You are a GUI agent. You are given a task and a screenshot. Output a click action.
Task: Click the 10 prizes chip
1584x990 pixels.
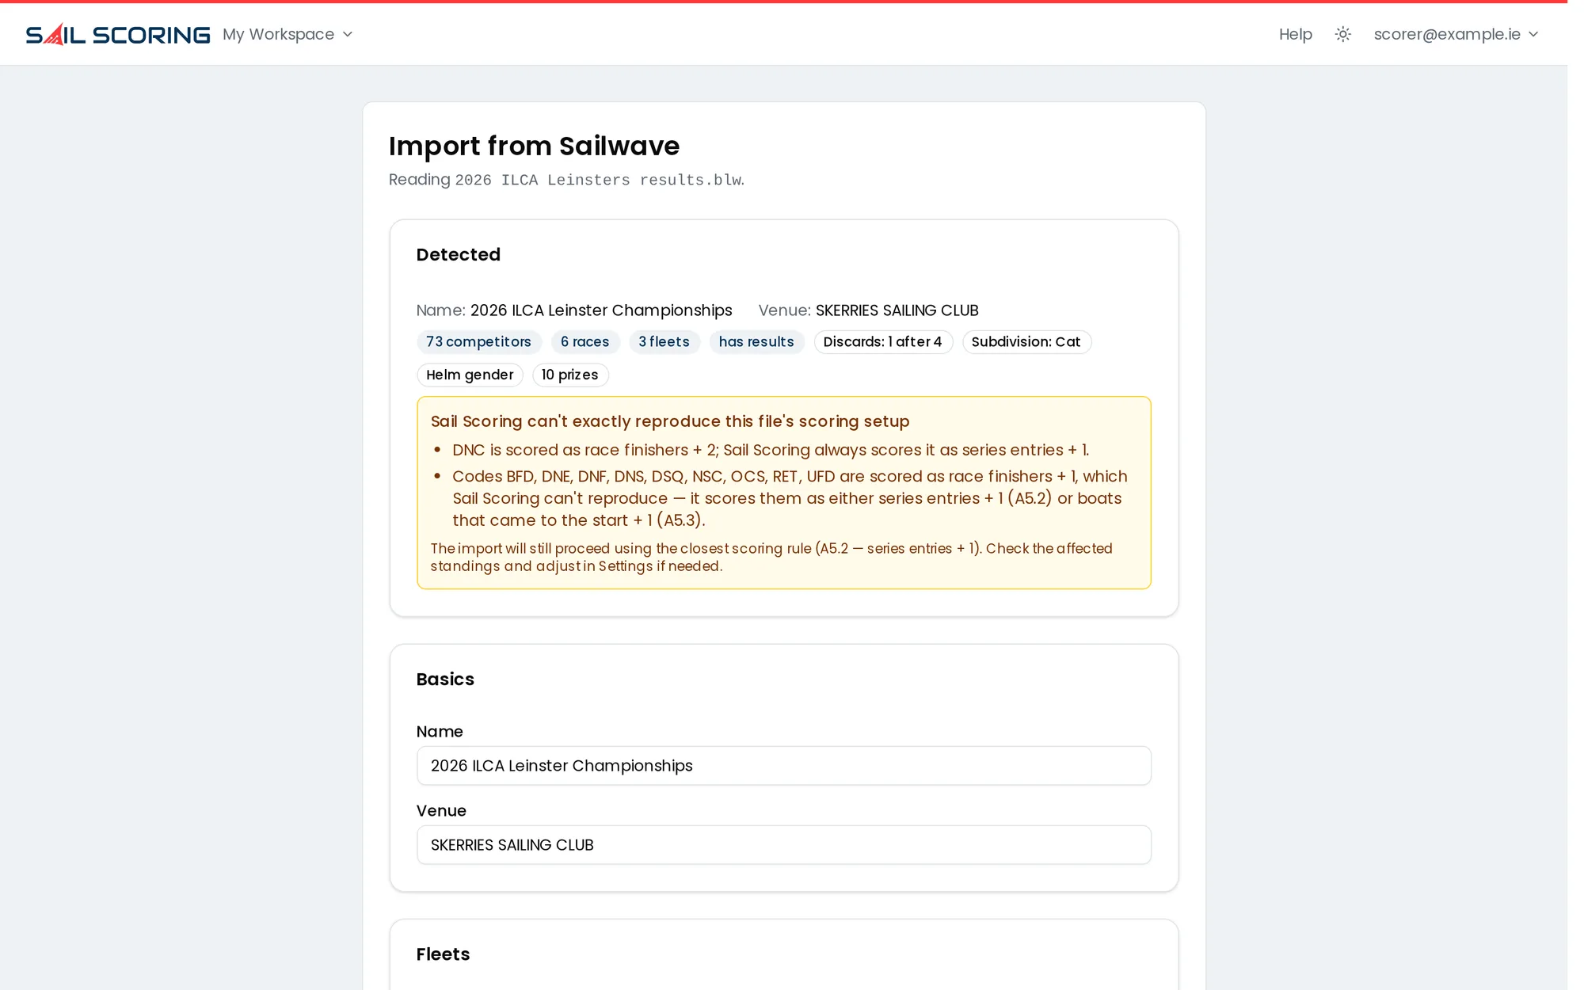(x=569, y=375)
